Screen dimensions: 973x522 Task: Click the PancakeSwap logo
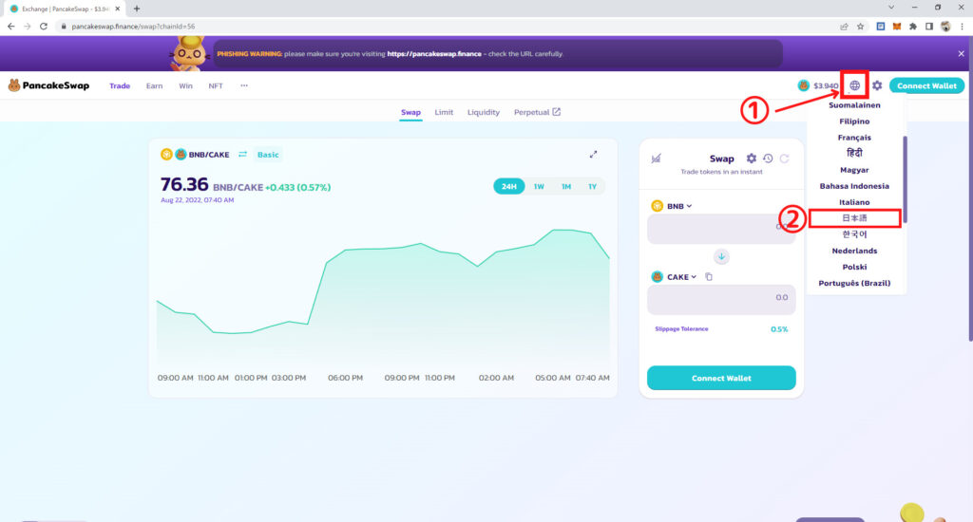(48, 85)
